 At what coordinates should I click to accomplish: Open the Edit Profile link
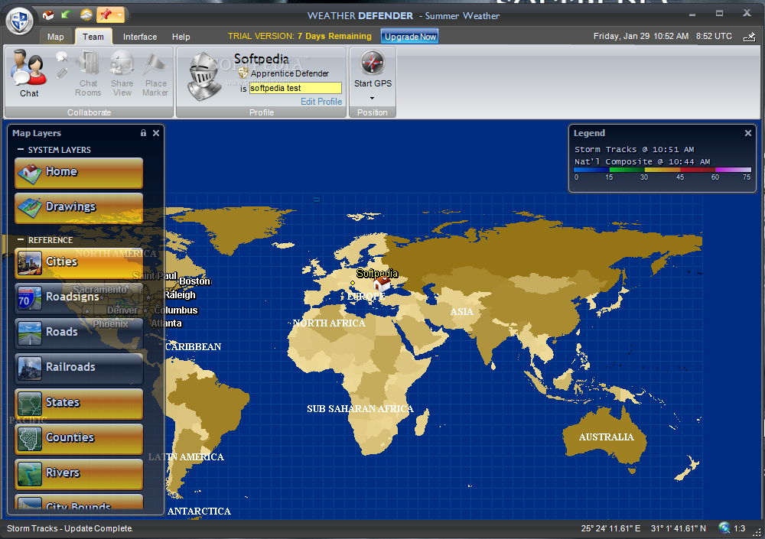321,102
